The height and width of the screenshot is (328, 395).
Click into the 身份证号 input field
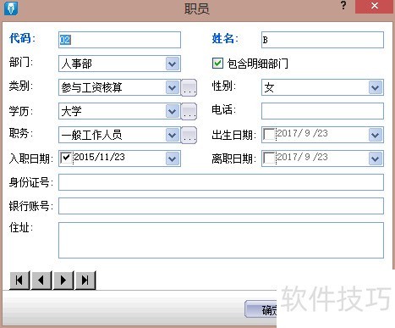(x=221, y=182)
